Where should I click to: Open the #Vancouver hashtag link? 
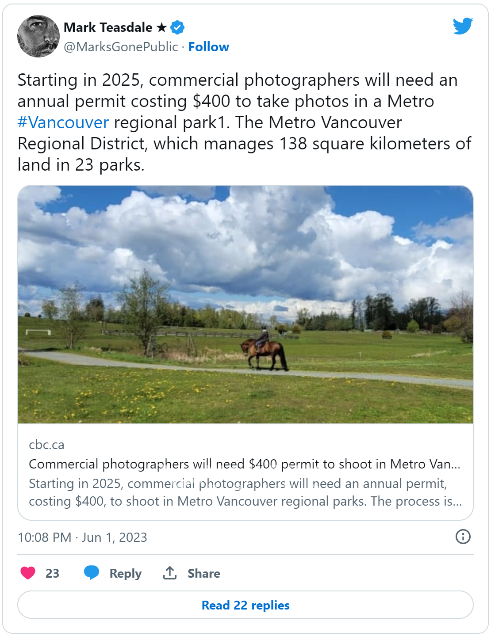point(63,122)
